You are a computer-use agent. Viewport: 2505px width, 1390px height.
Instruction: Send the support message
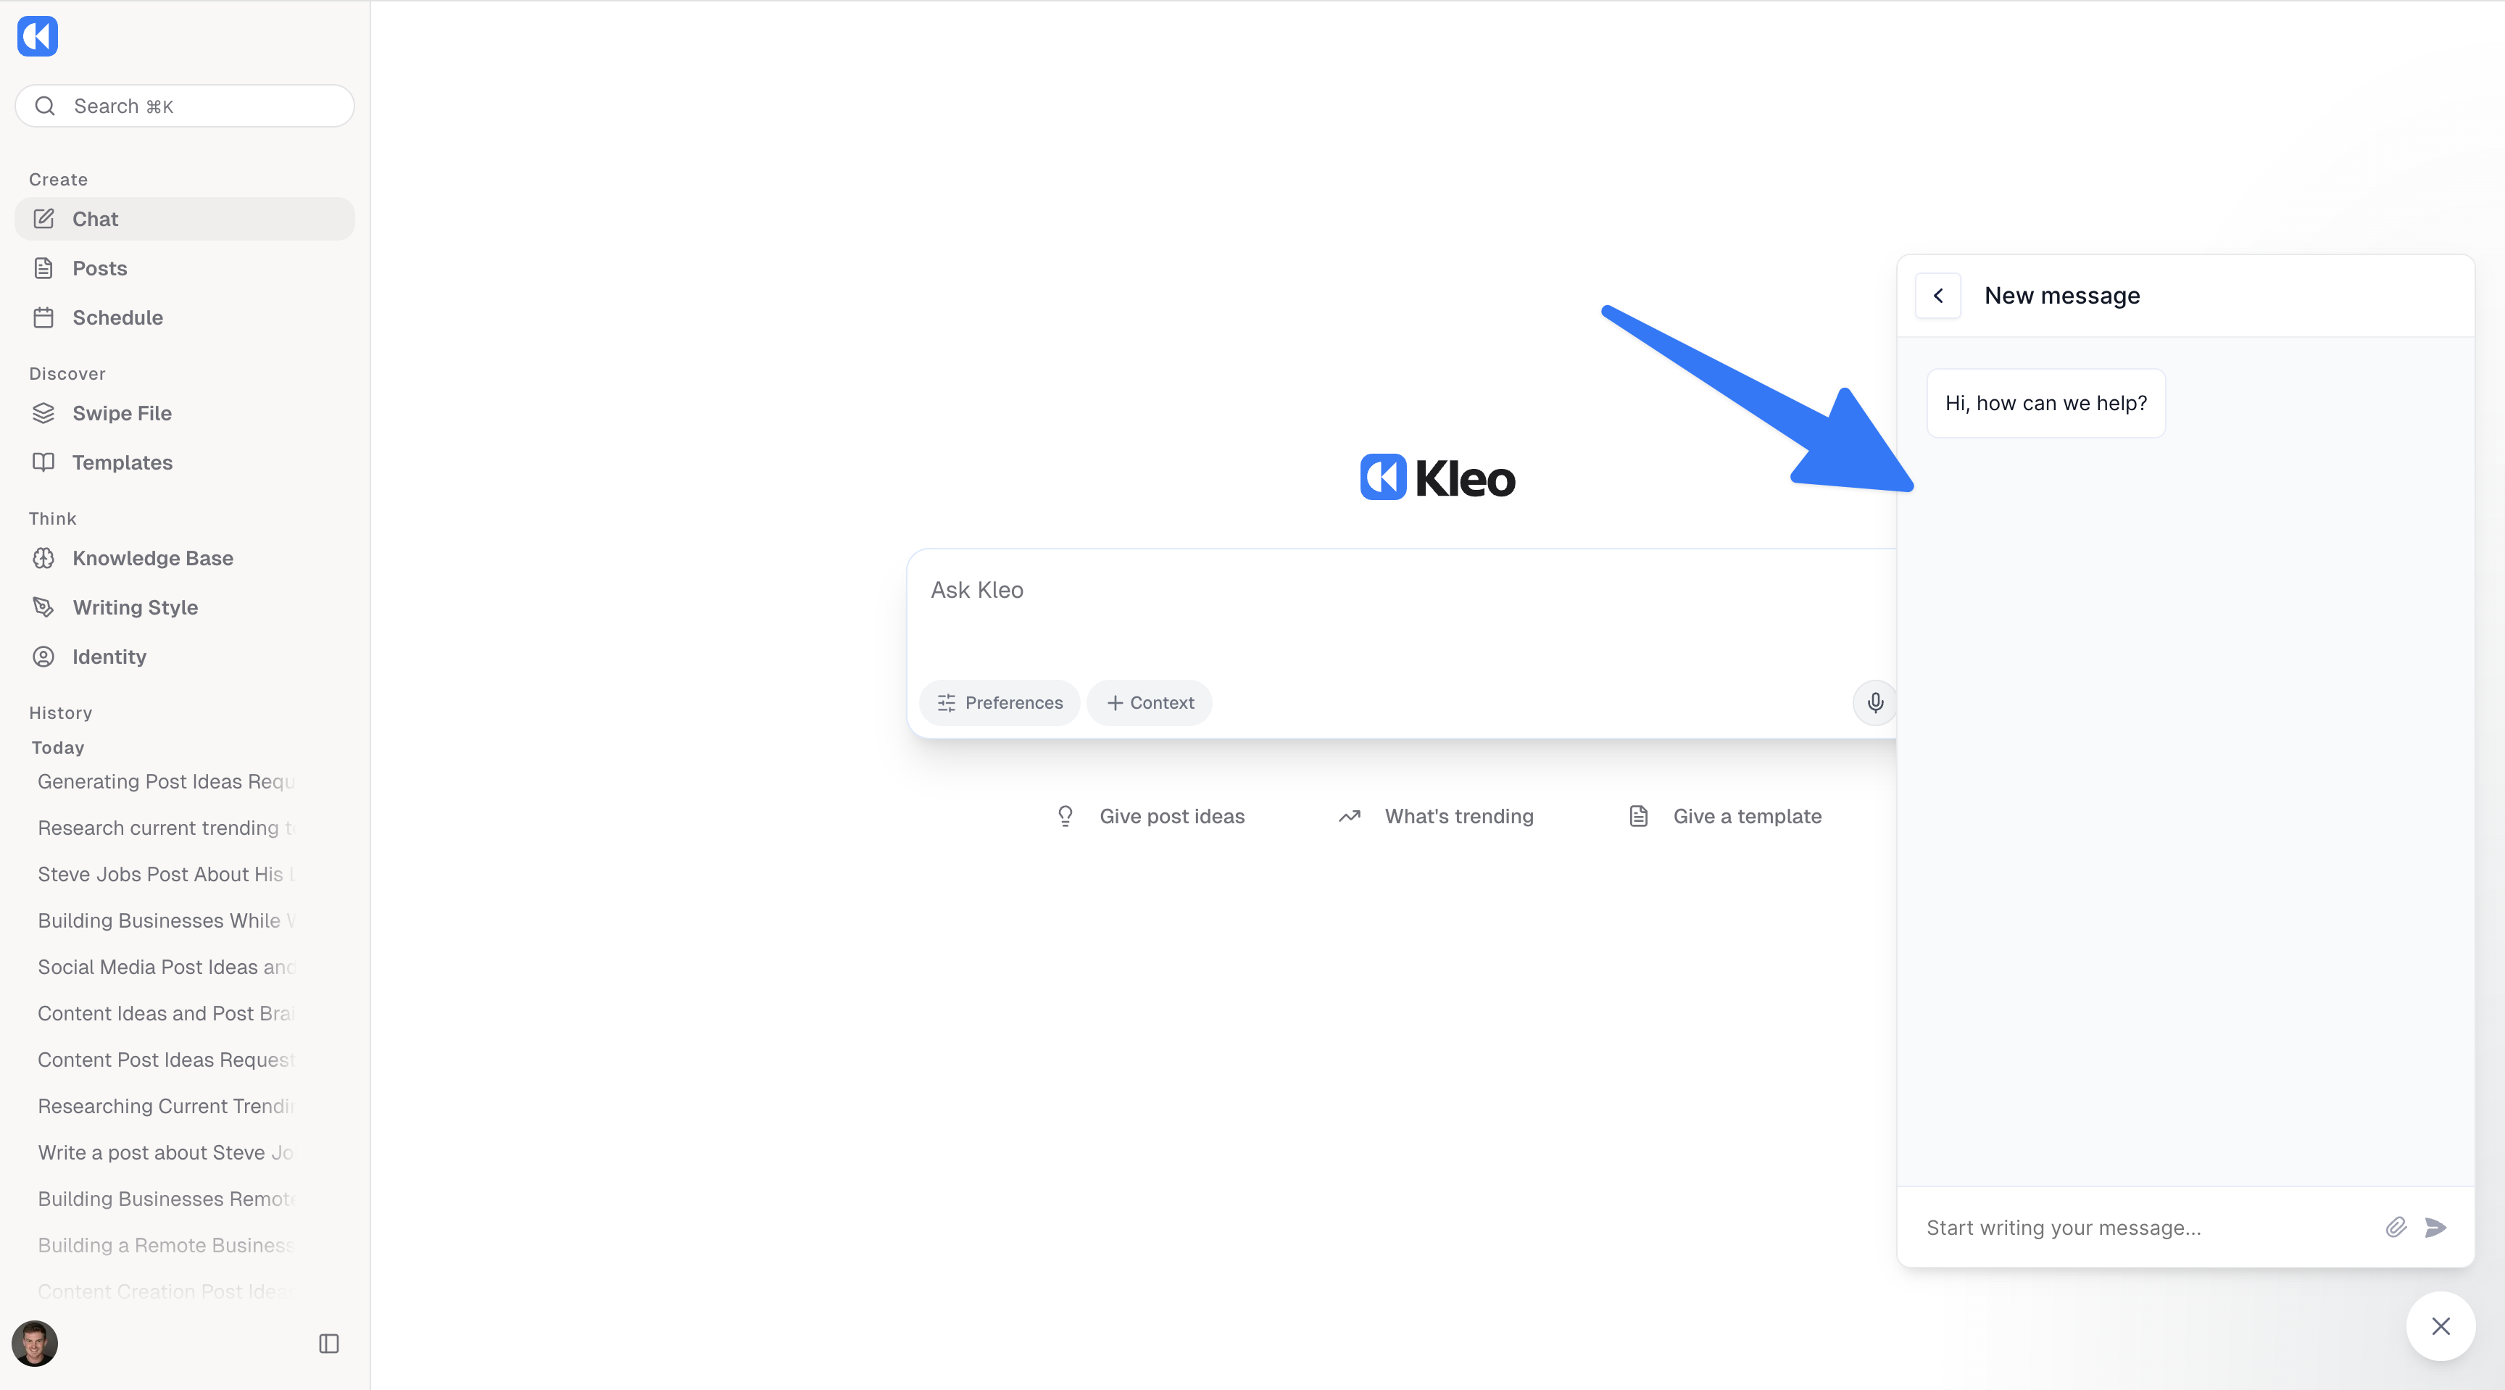pyautogui.click(x=2436, y=1227)
